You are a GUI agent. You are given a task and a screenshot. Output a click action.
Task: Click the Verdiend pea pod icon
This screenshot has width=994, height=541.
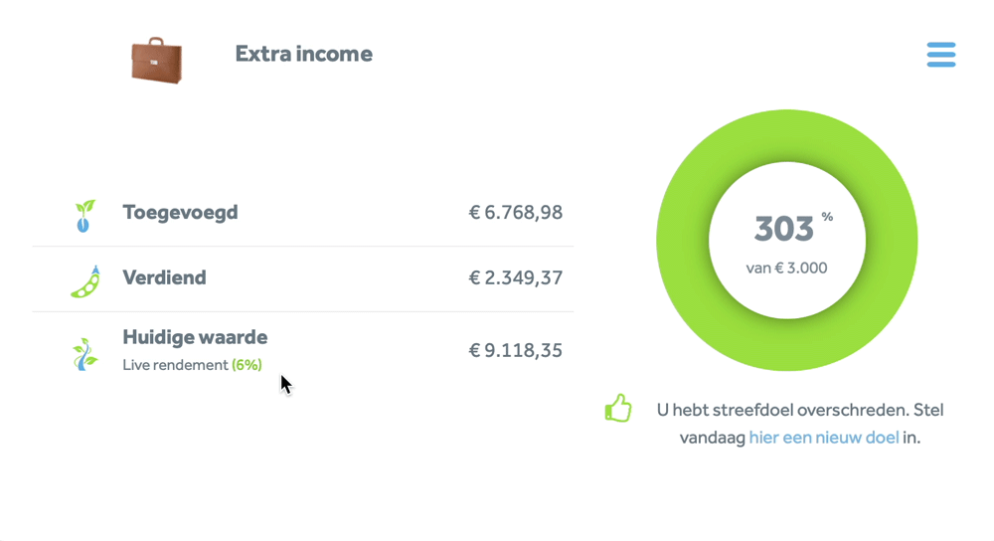(x=85, y=281)
